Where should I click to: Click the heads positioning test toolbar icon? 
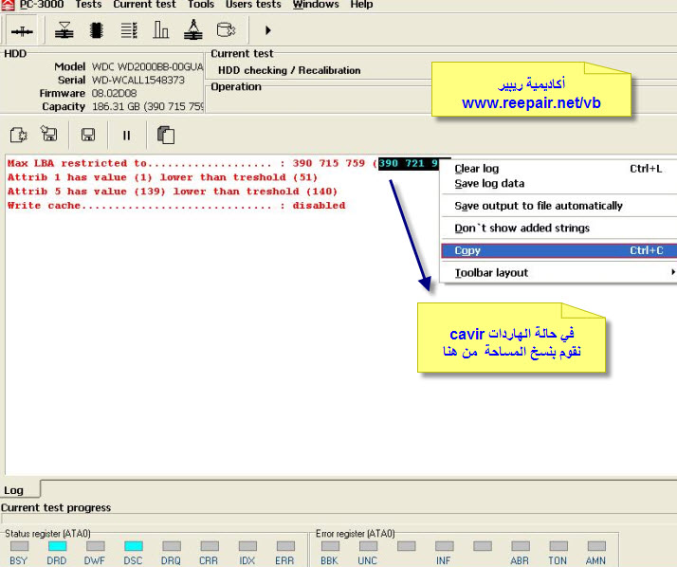click(64, 30)
